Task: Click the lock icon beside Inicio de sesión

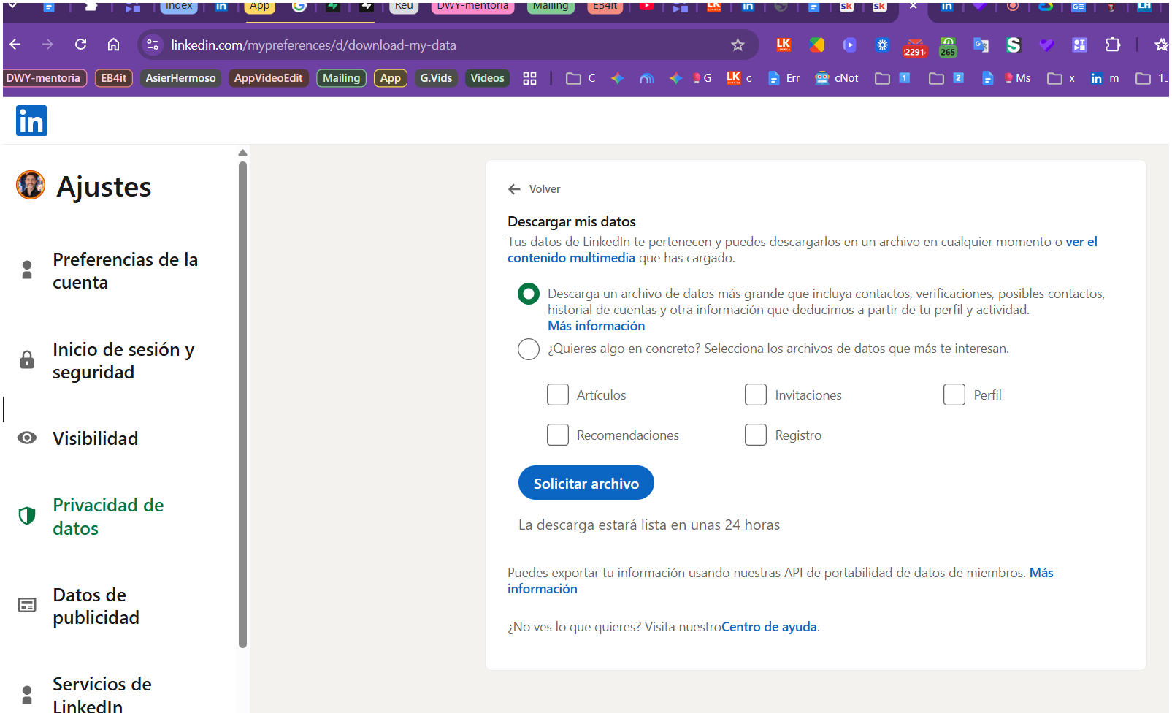Action: (x=27, y=359)
